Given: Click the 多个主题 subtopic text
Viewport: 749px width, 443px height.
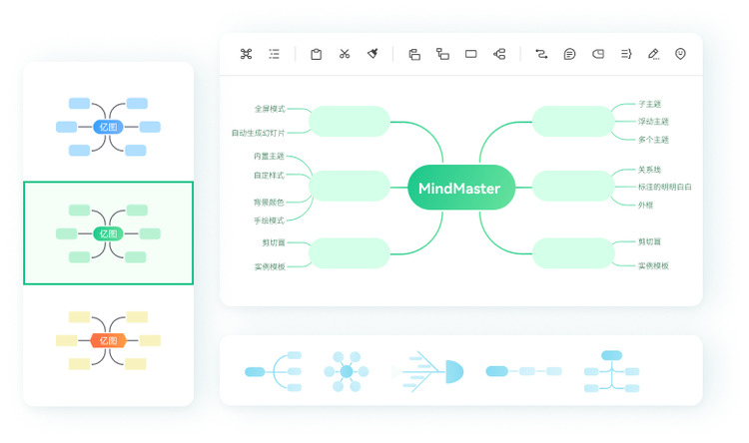Looking at the screenshot, I should 653,140.
